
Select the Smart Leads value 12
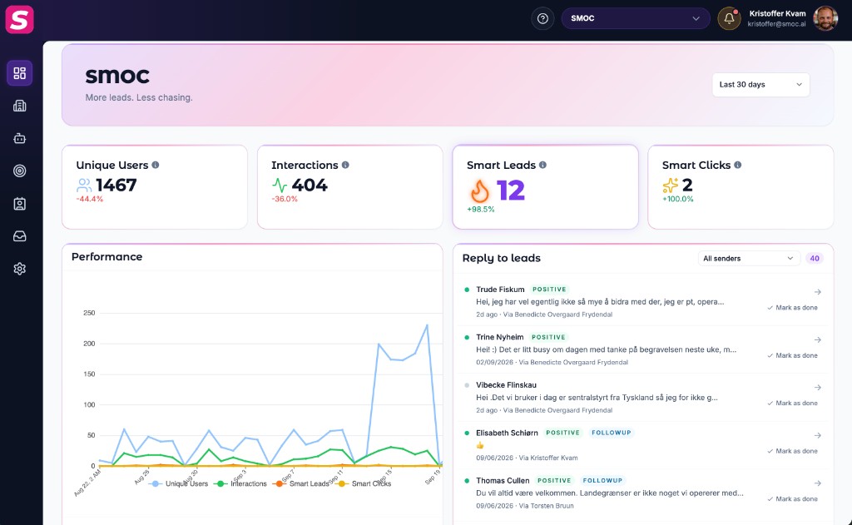coord(511,191)
